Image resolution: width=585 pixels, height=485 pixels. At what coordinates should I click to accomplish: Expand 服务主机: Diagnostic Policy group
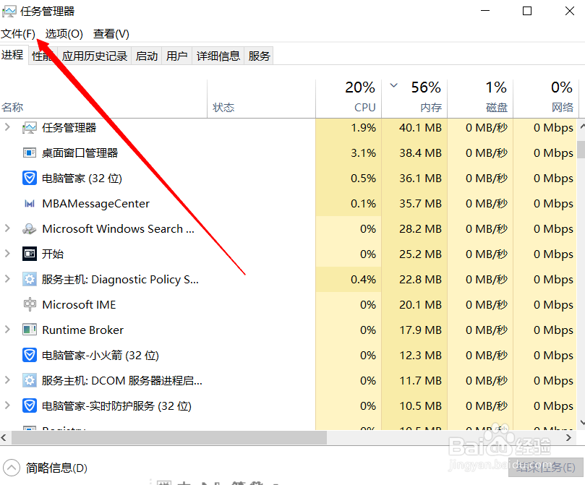coord(7,278)
